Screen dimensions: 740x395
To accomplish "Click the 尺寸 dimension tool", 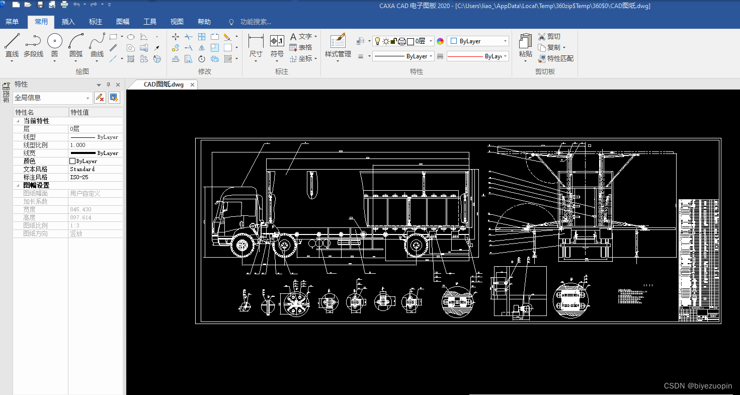I will tap(256, 42).
